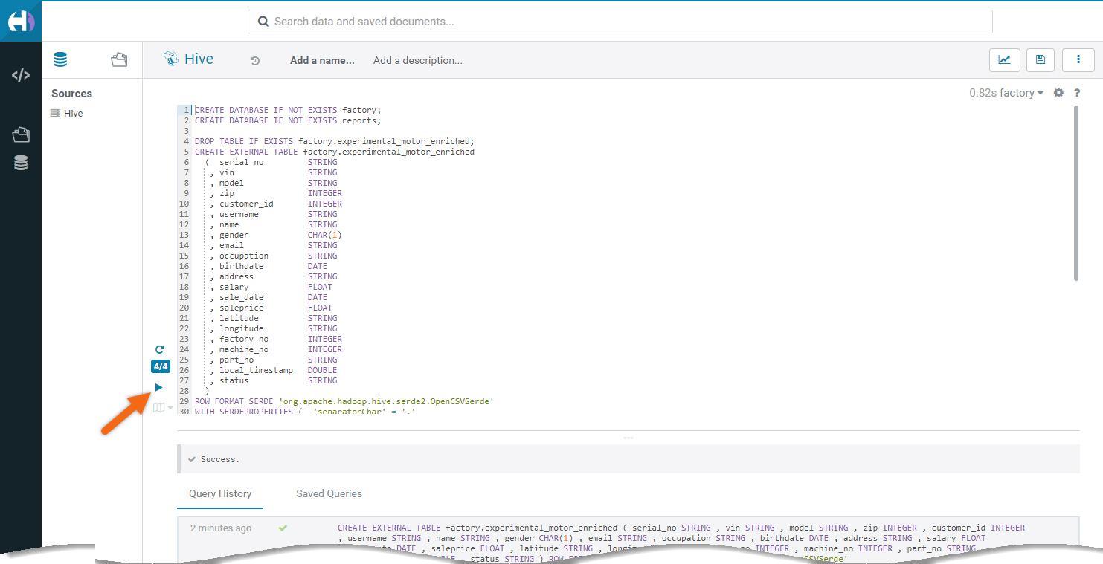Click DROP TABLE IF EXISTS line
This screenshot has width=1103, height=564.
[335, 141]
